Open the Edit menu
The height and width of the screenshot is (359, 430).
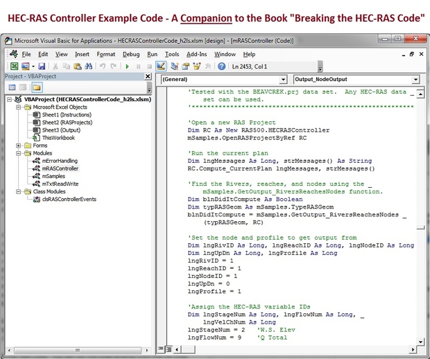coord(43,54)
